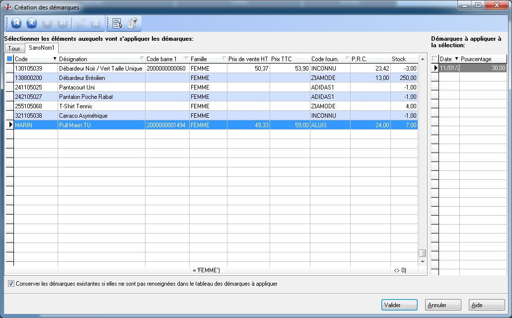Go to first record navigation button
Screen dimensions: 512x318
click(x=16, y=23)
